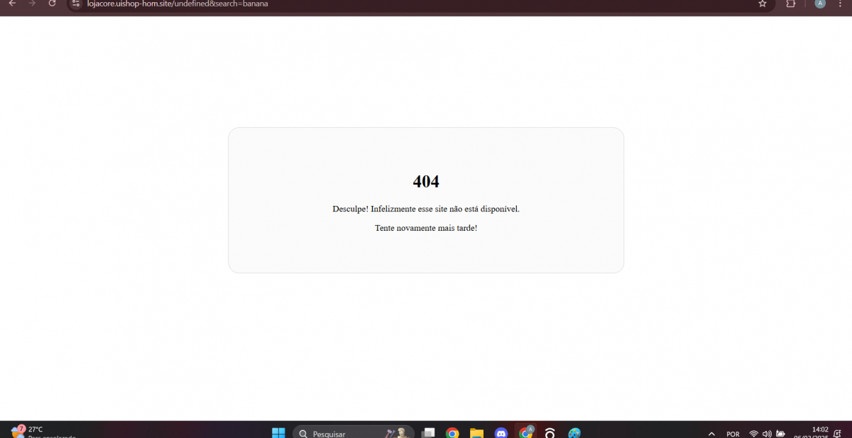Screen dimensions: 852x438
Task: Open Task View from the taskbar
Action: 428,433
